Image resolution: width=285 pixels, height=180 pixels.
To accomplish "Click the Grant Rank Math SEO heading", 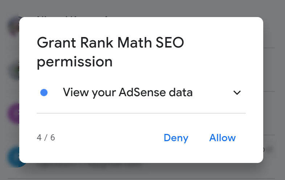I will [110, 43].
